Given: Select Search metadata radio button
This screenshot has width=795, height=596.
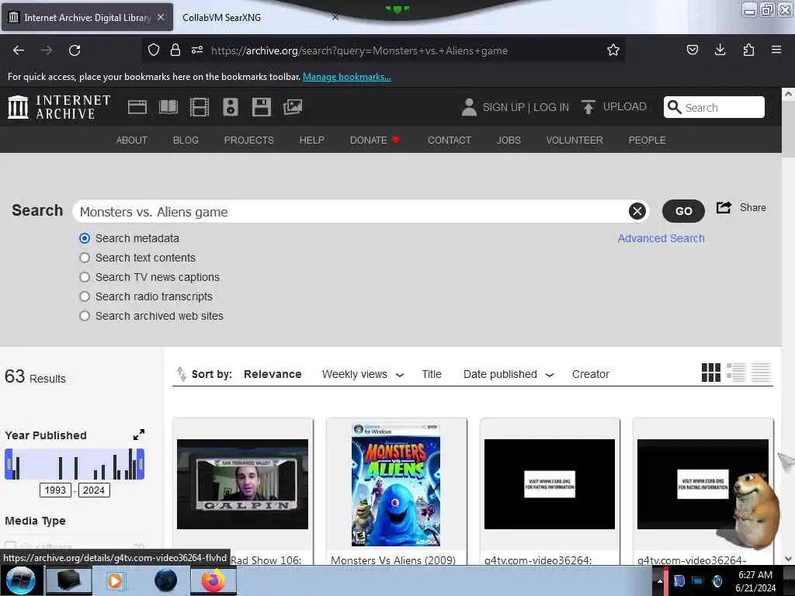Looking at the screenshot, I should click(x=85, y=238).
